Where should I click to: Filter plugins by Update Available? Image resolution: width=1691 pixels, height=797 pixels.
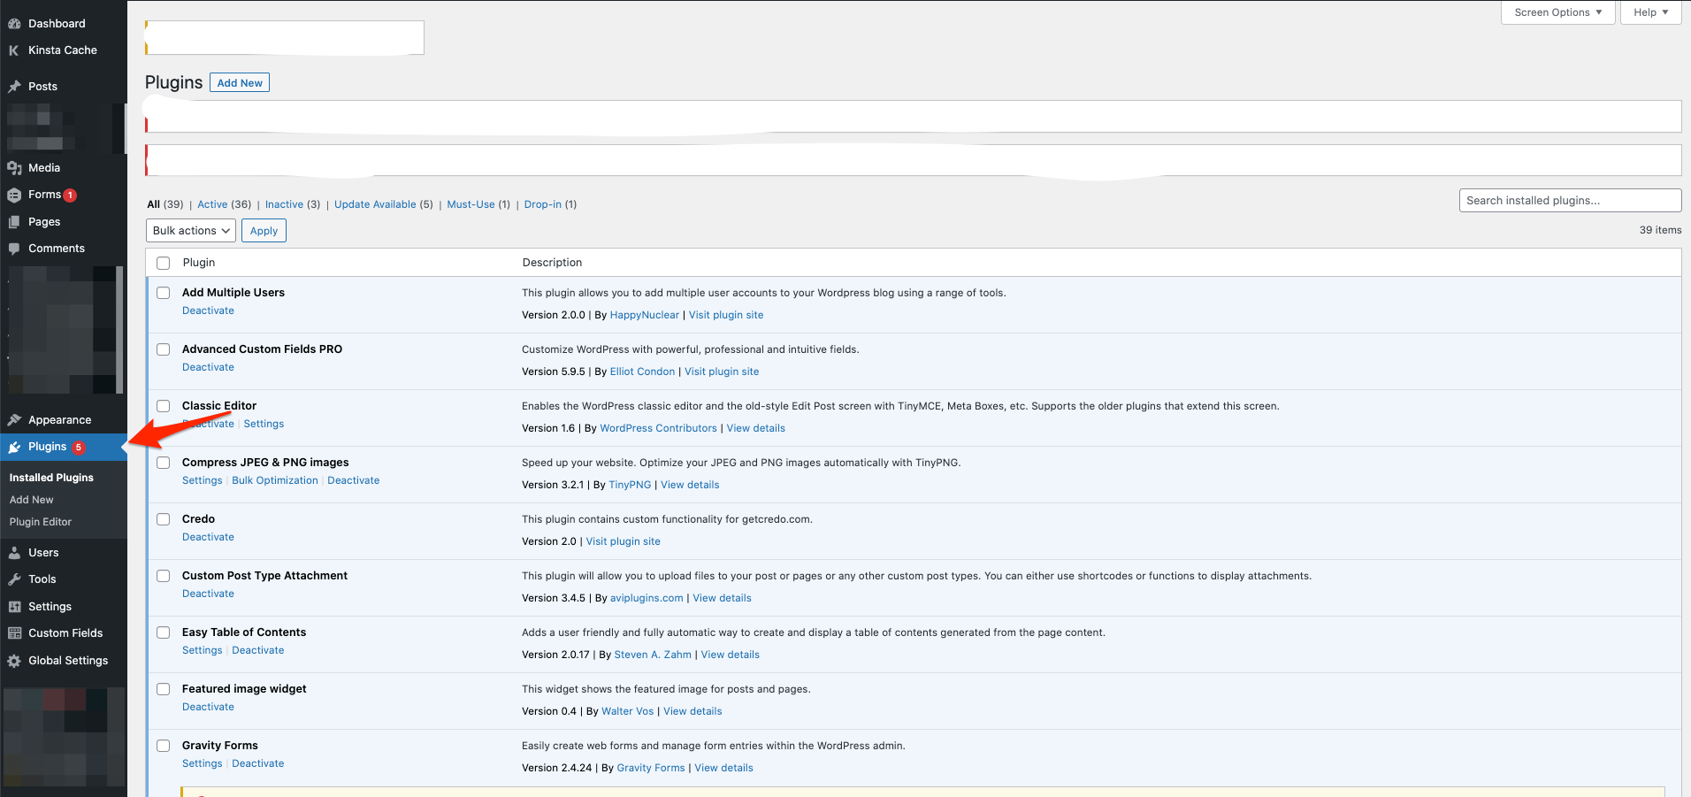pyautogui.click(x=375, y=204)
